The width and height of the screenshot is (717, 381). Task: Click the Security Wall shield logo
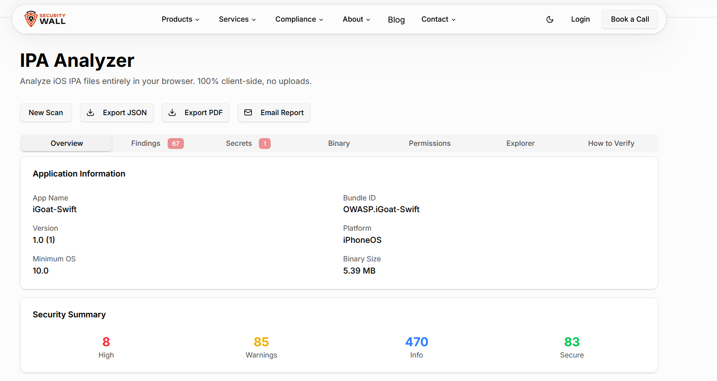tap(31, 19)
